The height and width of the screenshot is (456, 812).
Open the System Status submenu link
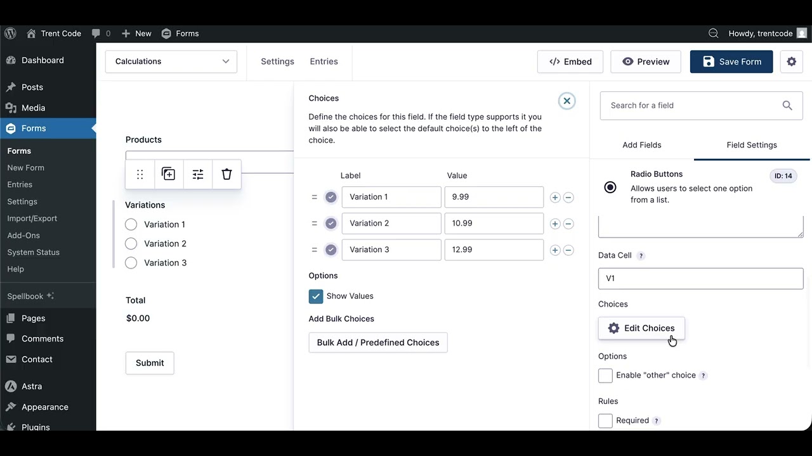coord(33,252)
